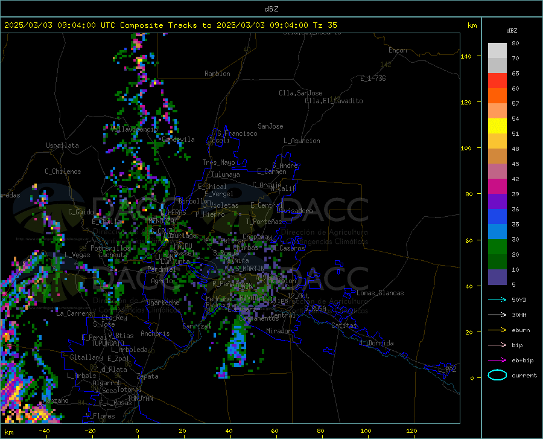Pick the bright green 20-30 dBZ legend swatch

click(x=497, y=247)
